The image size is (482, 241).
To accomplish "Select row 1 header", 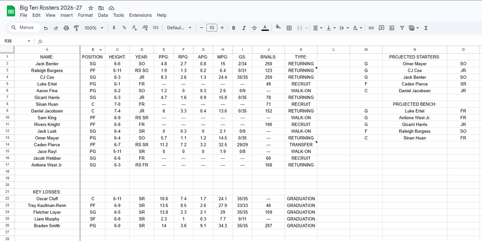I will point(7,57).
